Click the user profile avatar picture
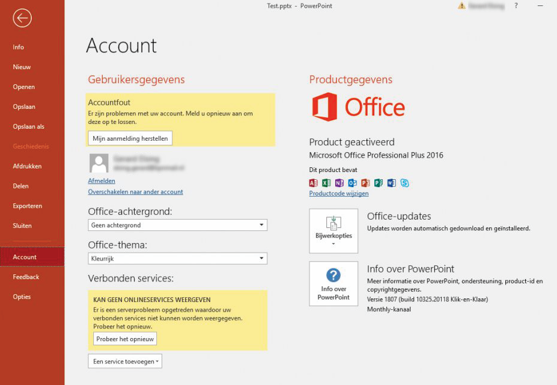The width and height of the screenshot is (557, 385). click(x=99, y=163)
